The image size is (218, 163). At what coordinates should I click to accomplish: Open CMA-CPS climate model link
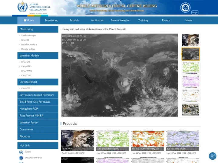tap(25, 88)
